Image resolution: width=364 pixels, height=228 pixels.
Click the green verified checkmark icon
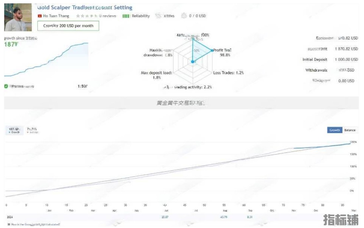[x=6, y=86]
